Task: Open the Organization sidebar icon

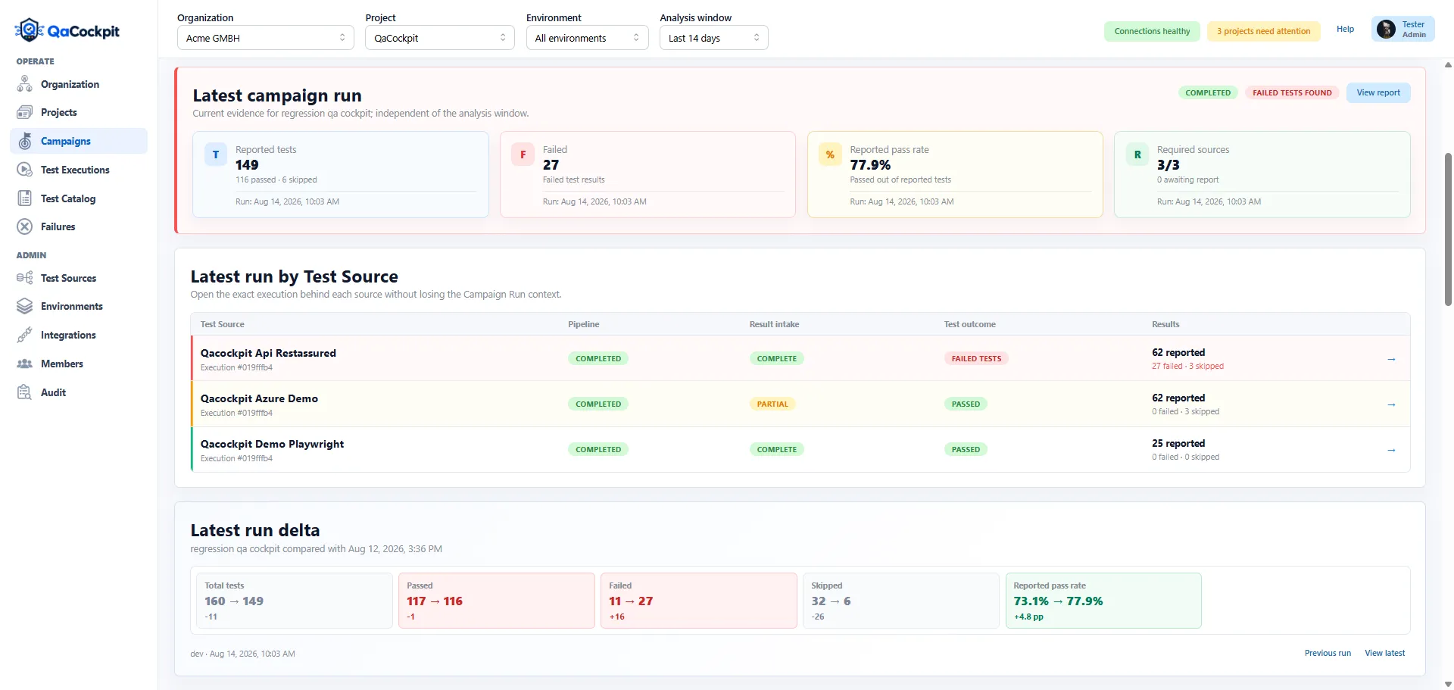Action: (x=25, y=84)
